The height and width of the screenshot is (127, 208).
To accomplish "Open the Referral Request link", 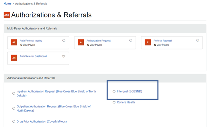I will [163, 41].
